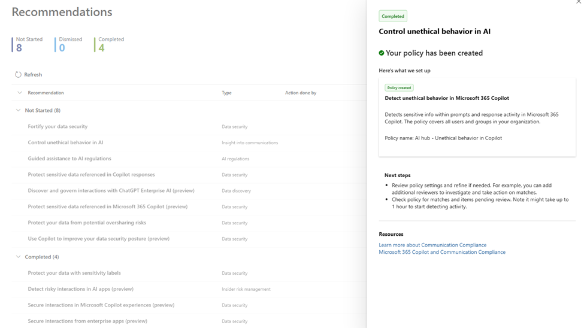
Task: Select Fortify your data security recommendation
Action: click(x=58, y=126)
